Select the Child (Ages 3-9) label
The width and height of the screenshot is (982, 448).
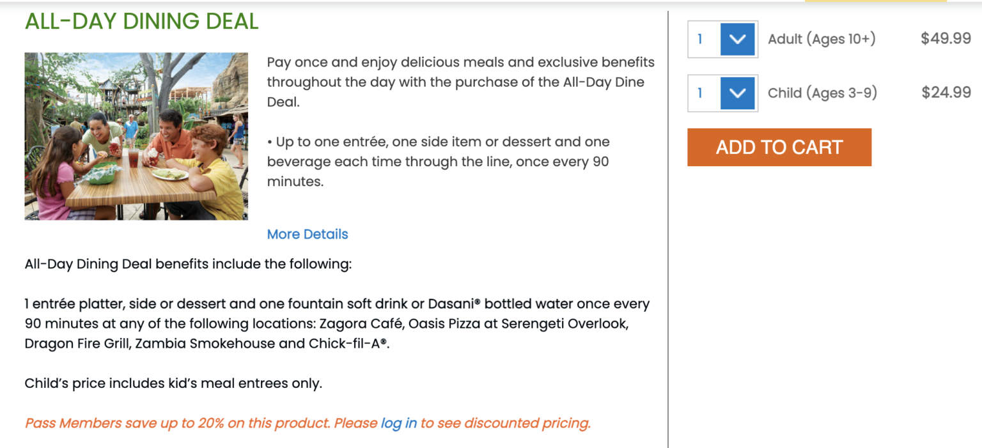pyautogui.click(x=822, y=93)
